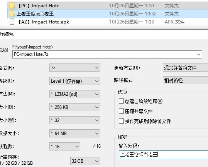This screenshot has width=208, height=167.
Task: Select the 【PC】Impact Hote folder icon
Action: (12, 6)
